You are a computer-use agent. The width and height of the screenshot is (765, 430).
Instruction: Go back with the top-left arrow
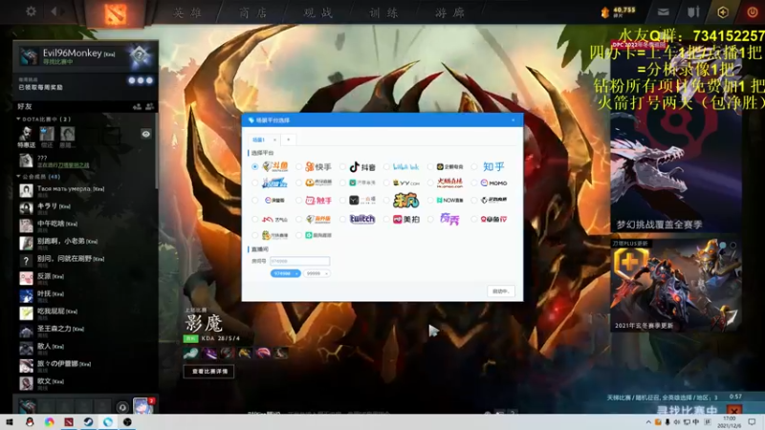pyautogui.click(x=55, y=11)
